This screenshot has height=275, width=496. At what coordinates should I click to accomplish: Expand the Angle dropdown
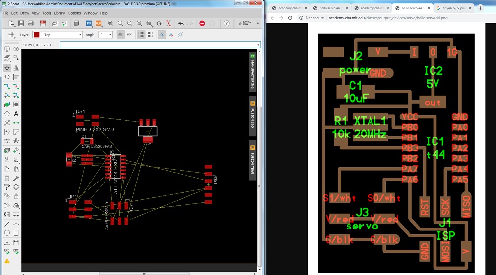[105, 35]
